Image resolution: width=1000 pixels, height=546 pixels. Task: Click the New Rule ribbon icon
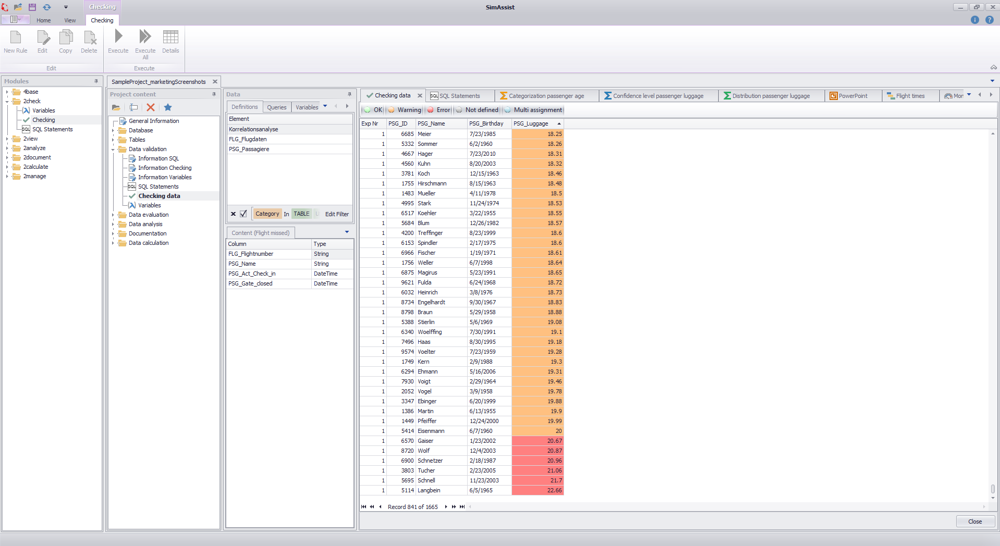pyautogui.click(x=16, y=42)
